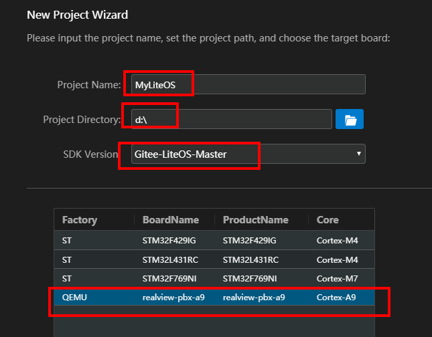The height and width of the screenshot is (337, 432).
Task: Click the Cortex-M7 core cell
Action: 338,277
